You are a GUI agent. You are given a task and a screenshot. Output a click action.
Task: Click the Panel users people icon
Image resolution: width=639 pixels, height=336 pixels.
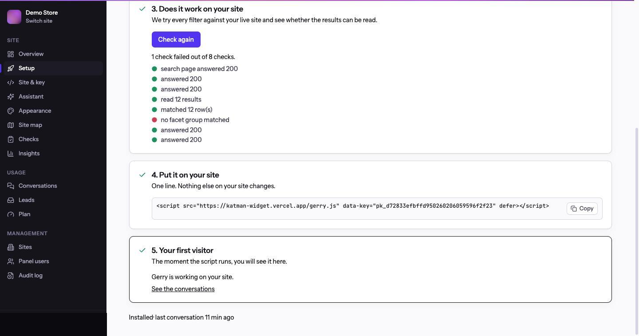(x=11, y=261)
